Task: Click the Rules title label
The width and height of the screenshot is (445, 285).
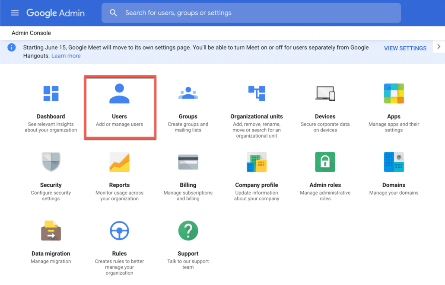Action: click(120, 253)
